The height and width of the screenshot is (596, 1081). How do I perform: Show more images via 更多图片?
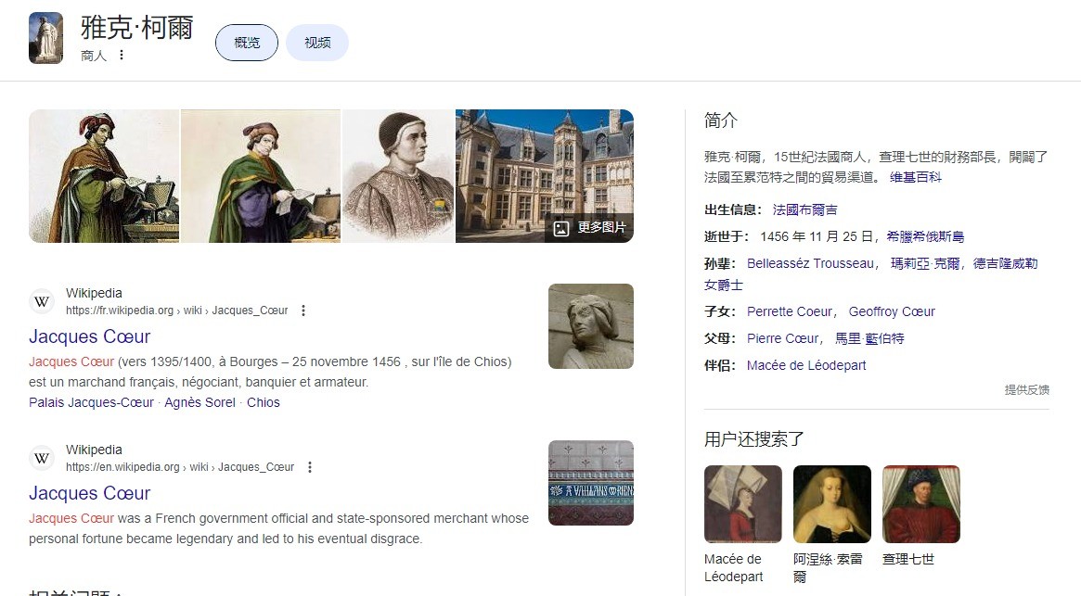click(590, 228)
